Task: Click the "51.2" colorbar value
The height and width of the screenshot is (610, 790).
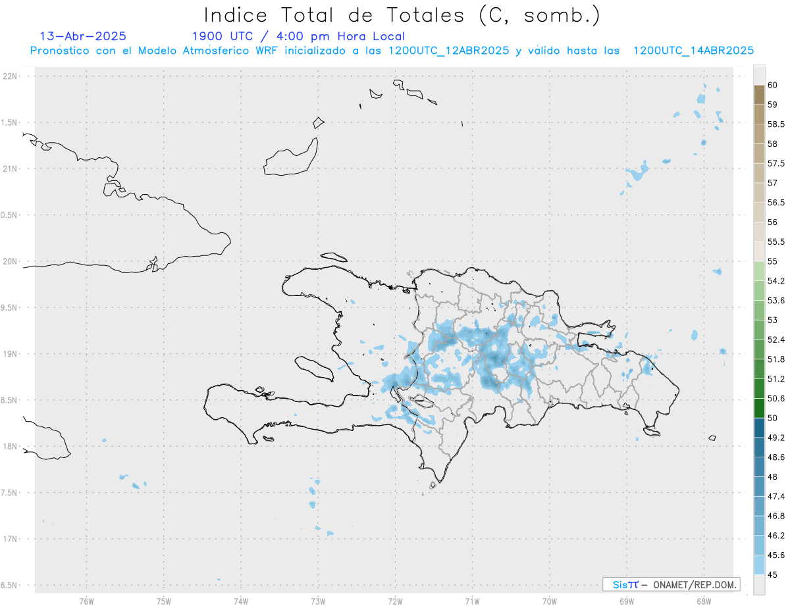Action: (776, 379)
